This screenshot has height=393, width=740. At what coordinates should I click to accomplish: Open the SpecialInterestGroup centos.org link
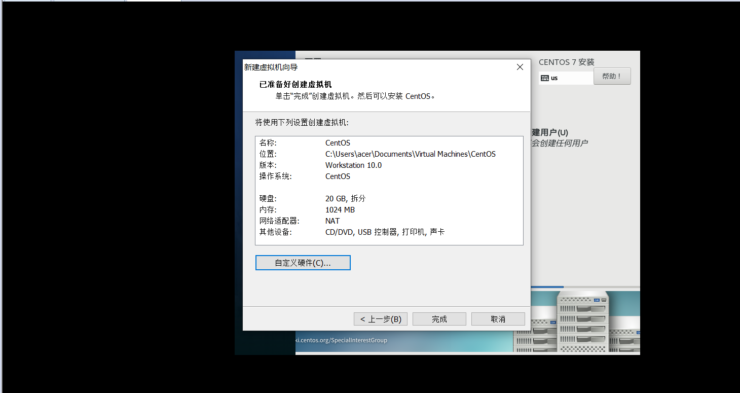(342, 340)
